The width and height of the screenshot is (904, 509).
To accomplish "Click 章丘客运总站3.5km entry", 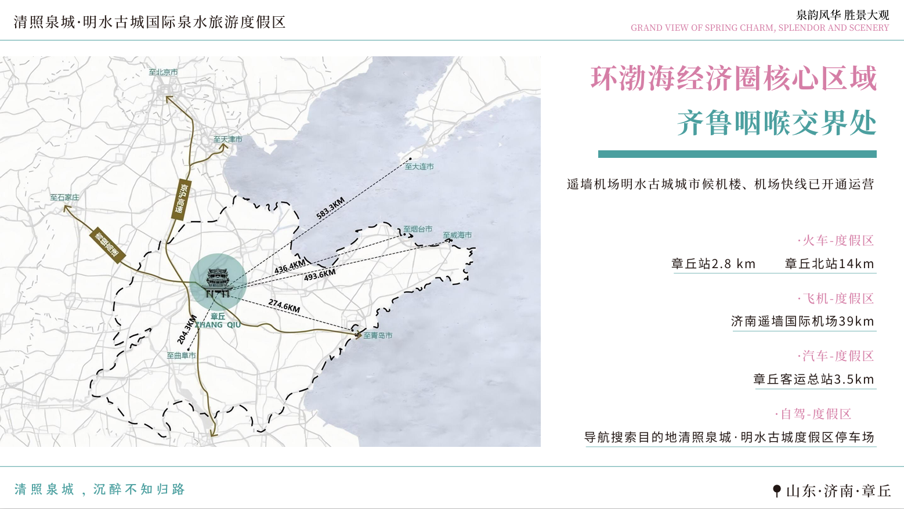I will (x=813, y=380).
